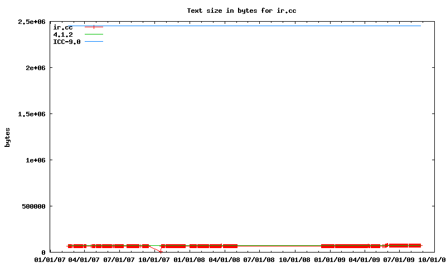The width and height of the screenshot is (446, 267).
Task: Select the 4.1.2 legend label
Action: point(62,34)
